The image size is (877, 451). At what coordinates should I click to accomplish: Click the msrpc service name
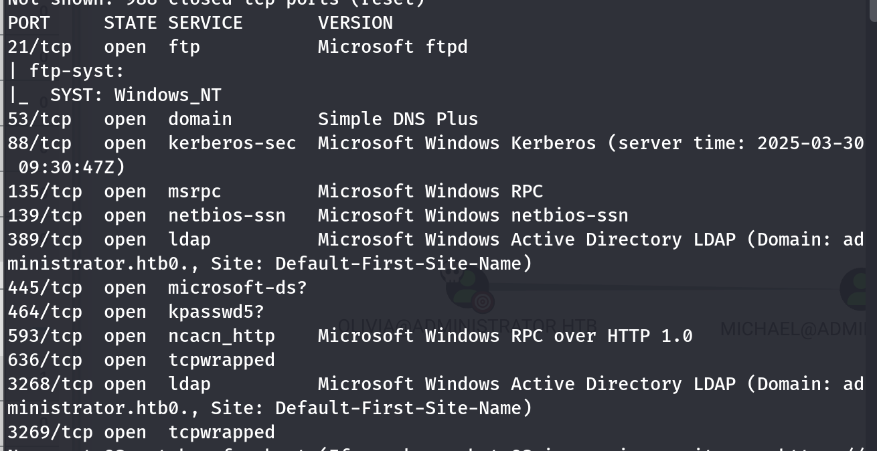point(194,191)
